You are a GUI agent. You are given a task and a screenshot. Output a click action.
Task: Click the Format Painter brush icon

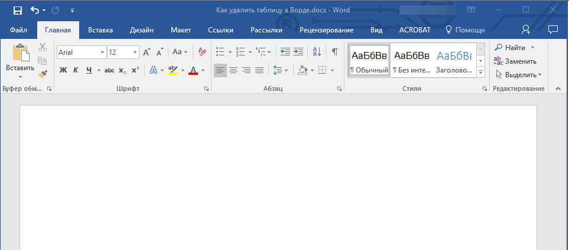[43, 74]
